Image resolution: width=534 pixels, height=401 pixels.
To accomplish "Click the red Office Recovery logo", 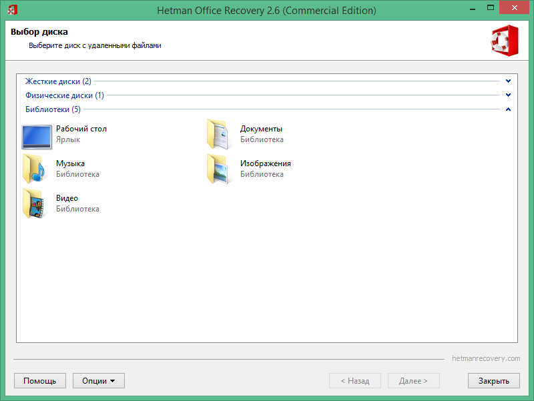I will (505, 41).
